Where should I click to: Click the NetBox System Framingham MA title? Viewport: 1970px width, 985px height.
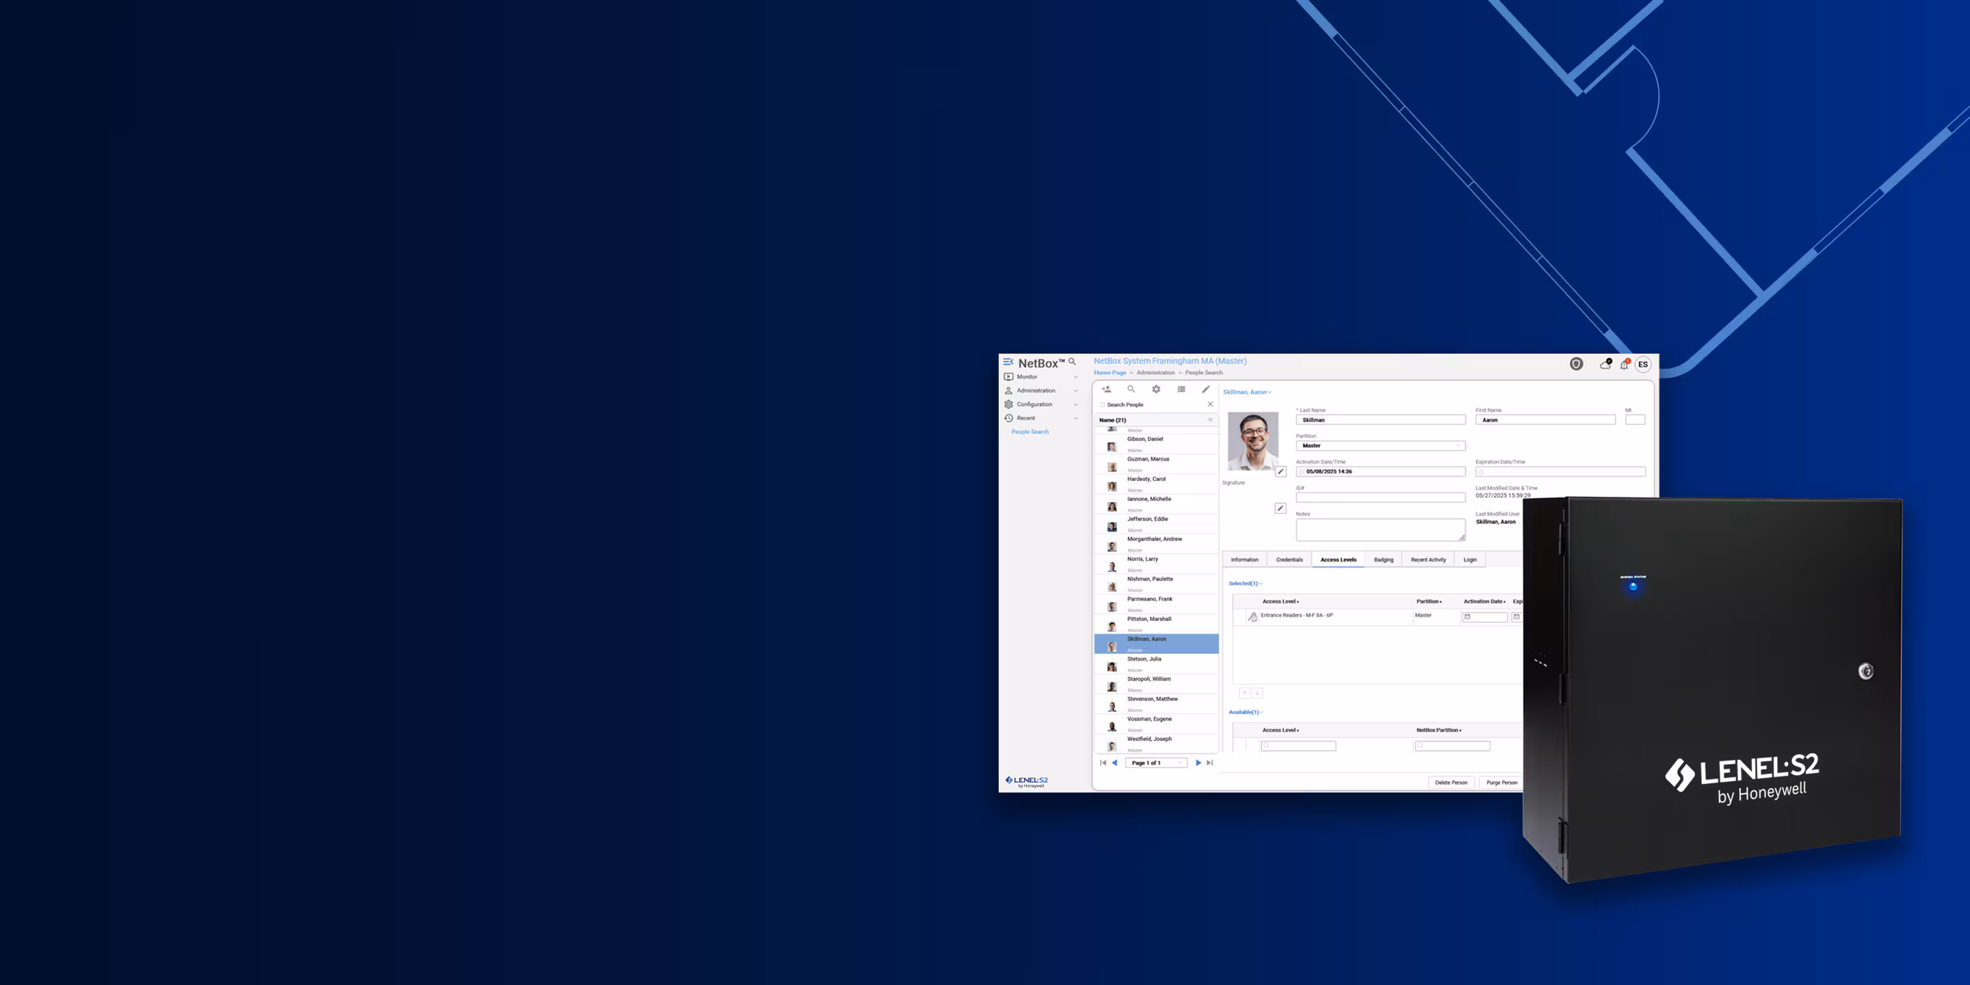(1170, 361)
